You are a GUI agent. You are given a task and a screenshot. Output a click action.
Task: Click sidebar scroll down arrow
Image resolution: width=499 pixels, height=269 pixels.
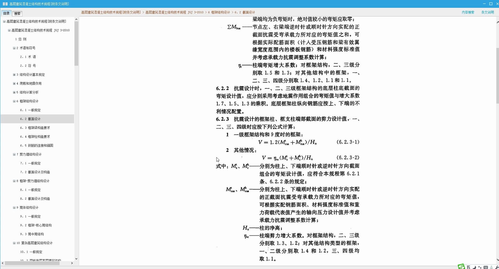pos(76,259)
